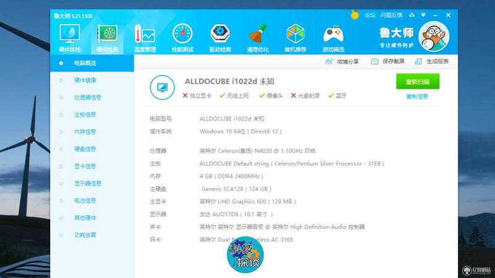Open 游戏精选 gamepad icon
The image size is (495, 278).
(x=333, y=38)
